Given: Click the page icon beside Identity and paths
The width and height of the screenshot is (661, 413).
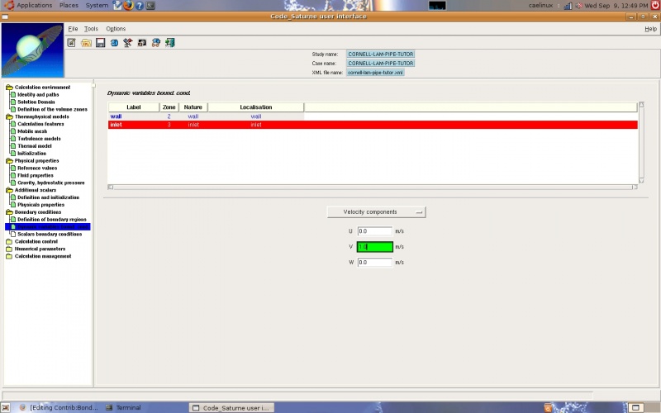Looking at the screenshot, I should (13, 94).
